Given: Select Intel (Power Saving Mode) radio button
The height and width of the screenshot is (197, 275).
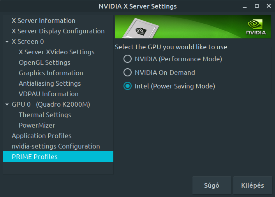Looking at the screenshot, I should point(127,86).
